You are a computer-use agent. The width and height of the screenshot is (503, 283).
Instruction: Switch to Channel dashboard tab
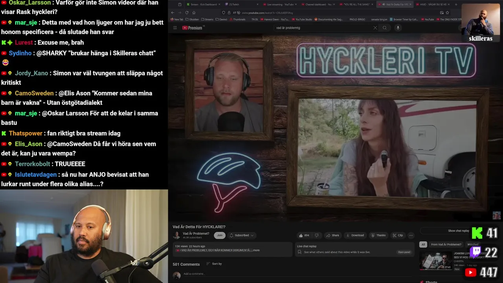(x=317, y=4)
